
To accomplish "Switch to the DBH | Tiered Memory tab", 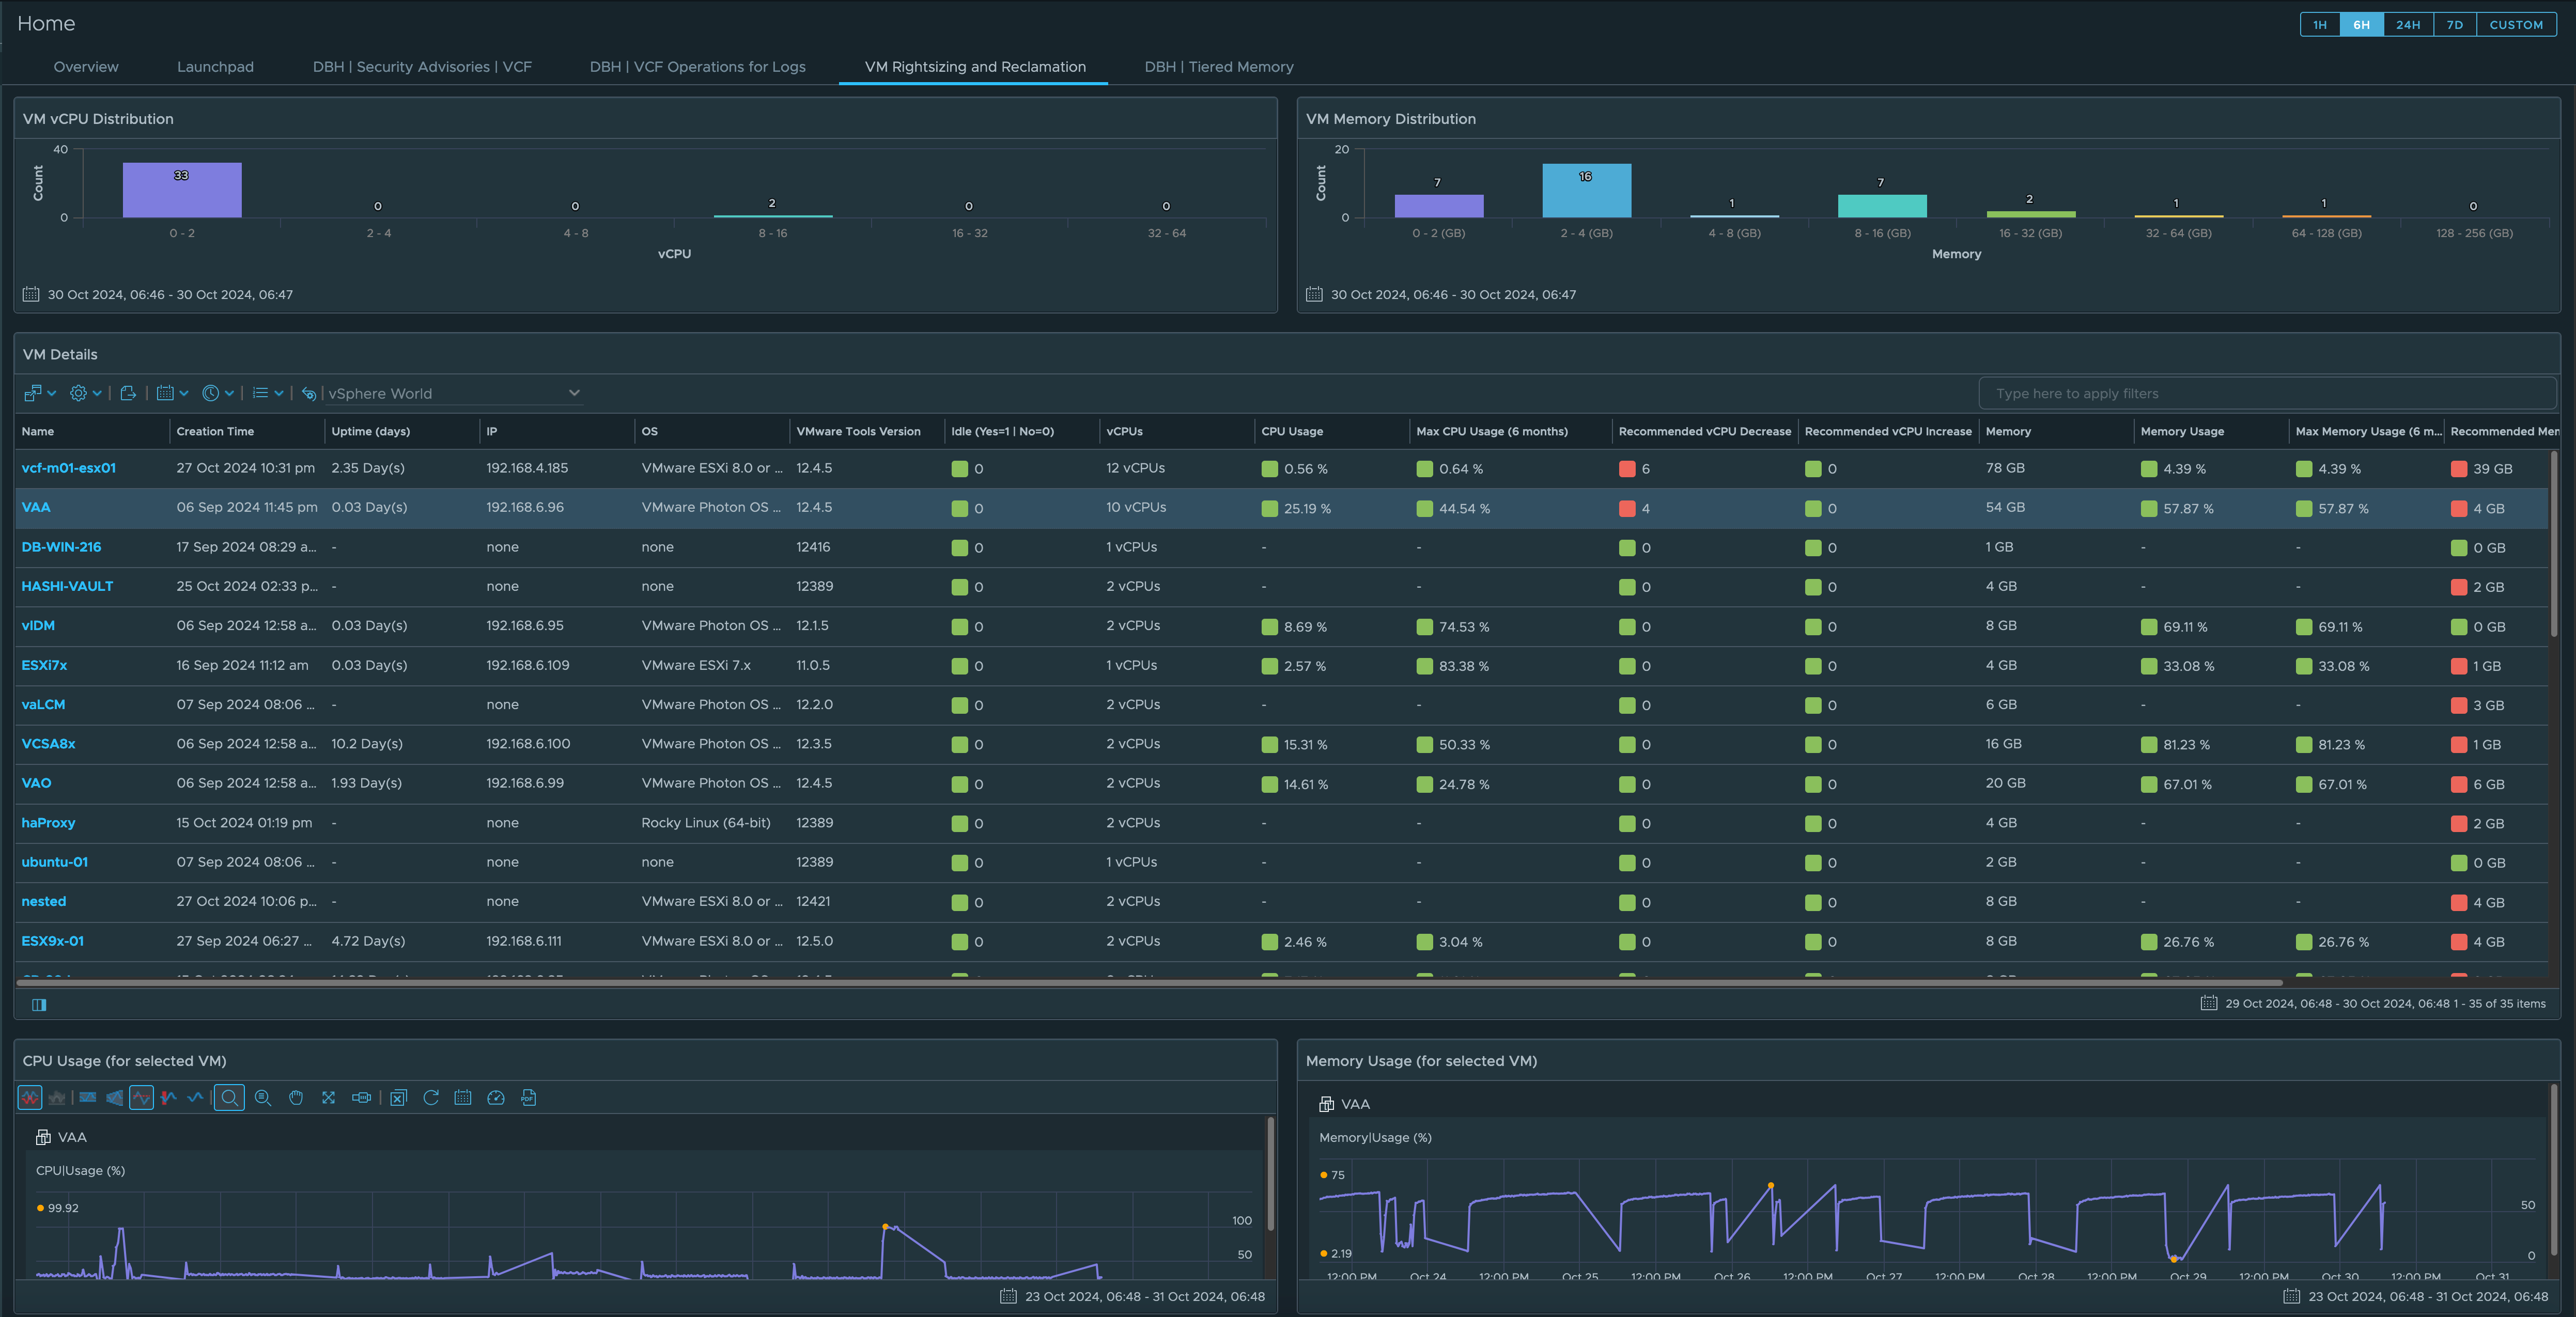I will point(1218,67).
